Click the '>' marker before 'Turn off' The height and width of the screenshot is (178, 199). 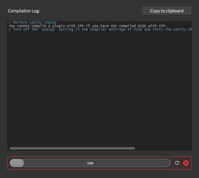coord(10,29)
